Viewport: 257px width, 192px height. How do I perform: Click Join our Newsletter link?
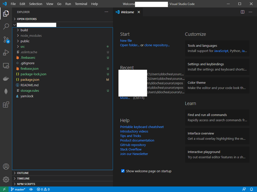tap(134, 154)
